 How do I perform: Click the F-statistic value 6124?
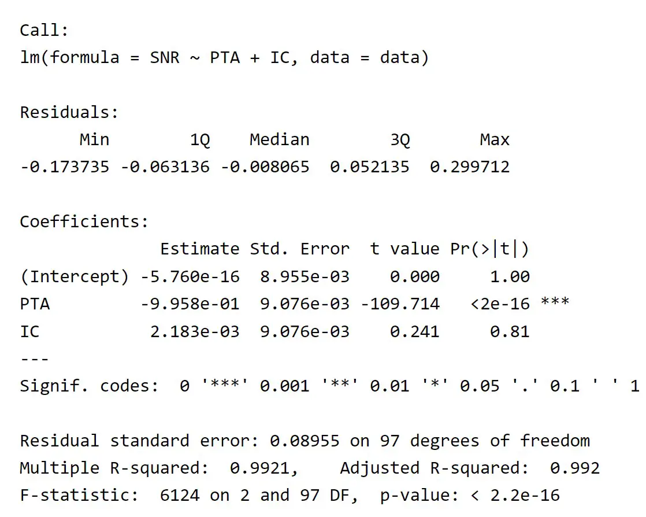pos(180,496)
